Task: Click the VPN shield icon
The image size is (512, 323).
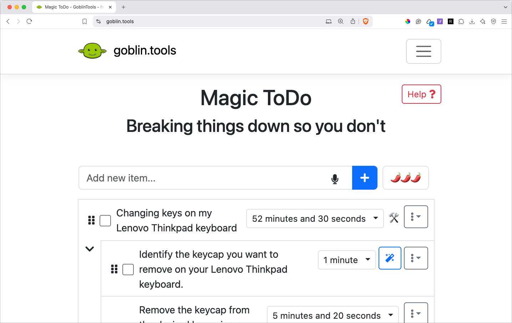Action: point(493,21)
